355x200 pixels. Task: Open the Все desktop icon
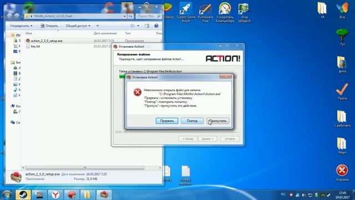342,10
